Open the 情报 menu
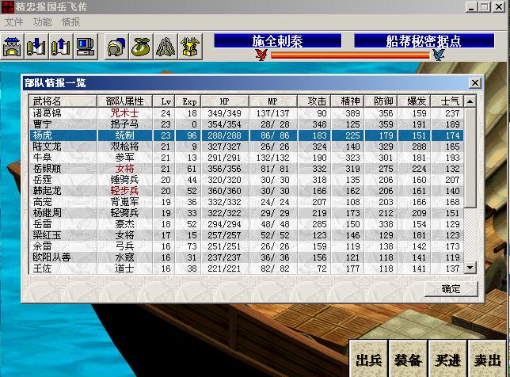The width and height of the screenshot is (510, 377). [70, 21]
